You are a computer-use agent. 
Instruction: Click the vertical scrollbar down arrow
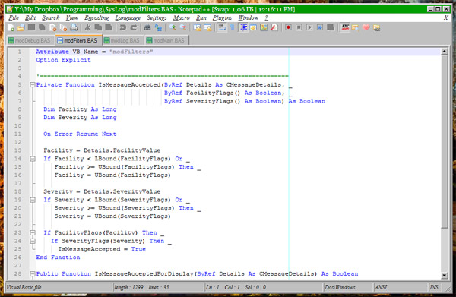coord(444,275)
